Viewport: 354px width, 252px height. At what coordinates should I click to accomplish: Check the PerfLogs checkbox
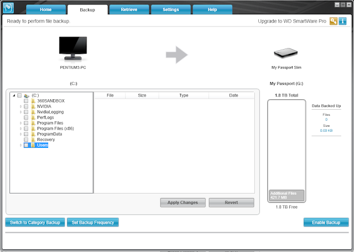pos(26,117)
